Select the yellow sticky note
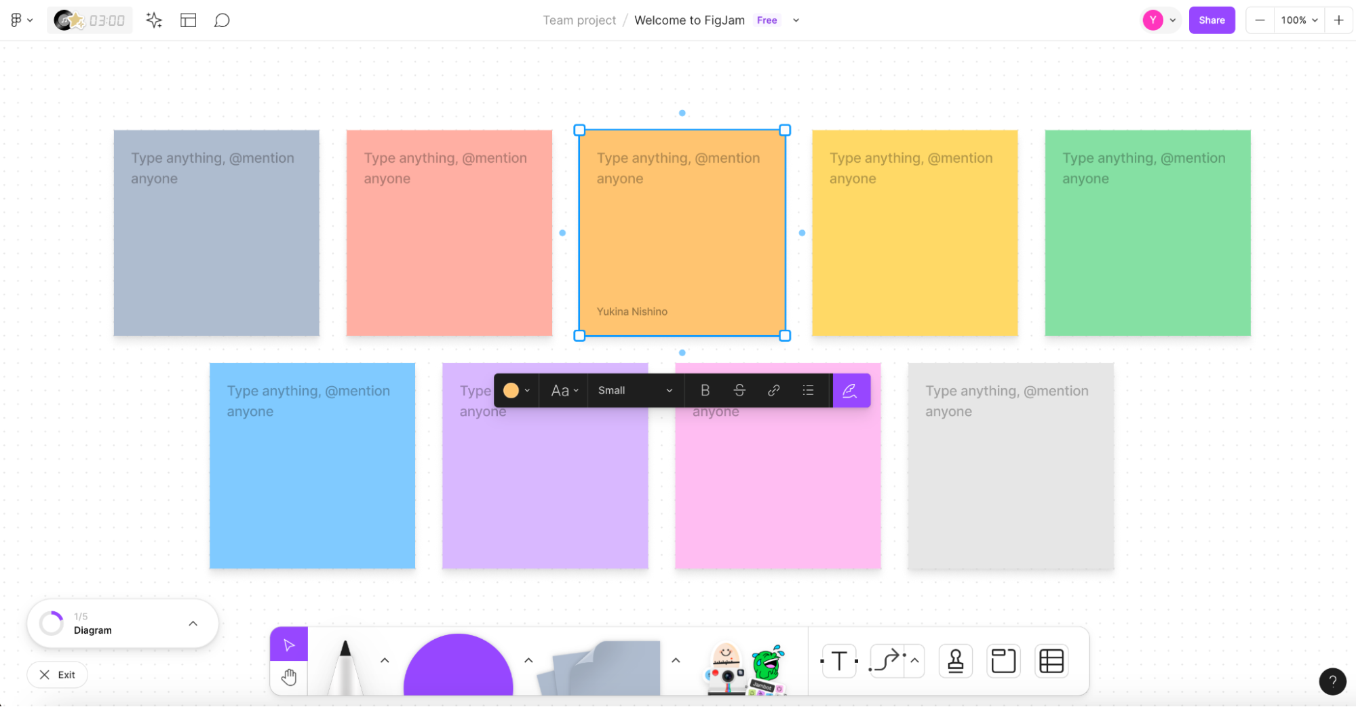The height and width of the screenshot is (707, 1356). point(915,233)
